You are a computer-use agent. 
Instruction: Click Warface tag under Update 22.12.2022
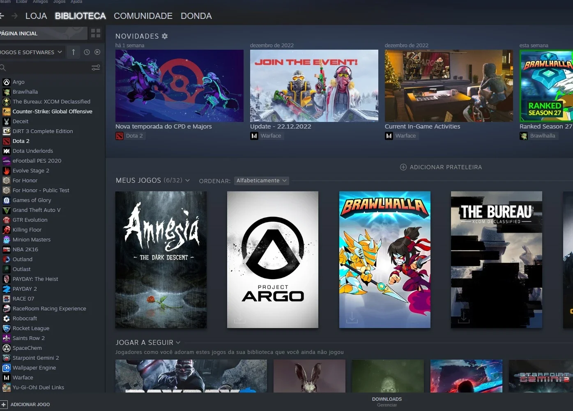(266, 136)
